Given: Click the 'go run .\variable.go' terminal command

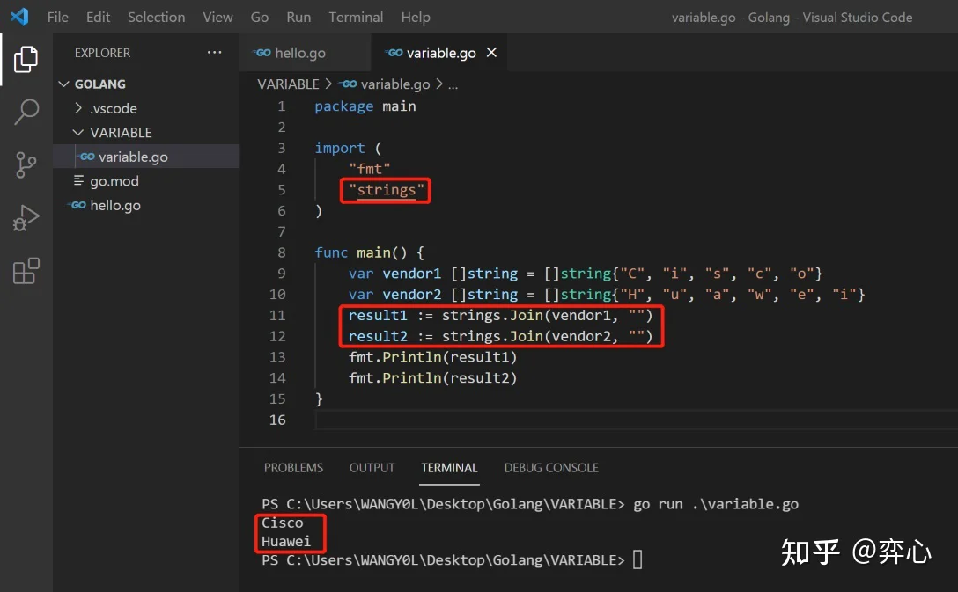Looking at the screenshot, I should [716, 504].
